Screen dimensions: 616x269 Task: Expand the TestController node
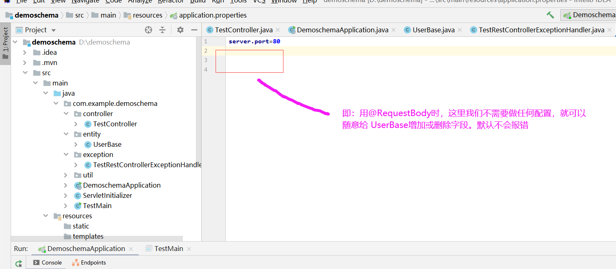(x=76, y=124)
